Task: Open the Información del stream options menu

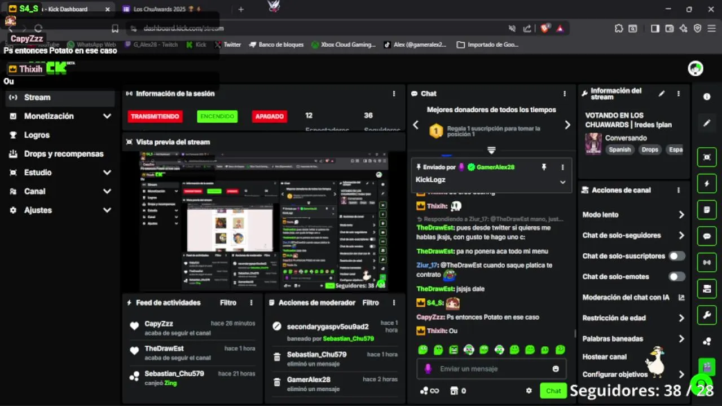Action: (x=679, y=94)
